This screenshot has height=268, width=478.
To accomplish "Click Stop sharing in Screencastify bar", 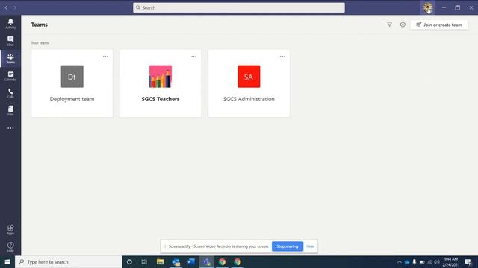I will coord(287,246).
